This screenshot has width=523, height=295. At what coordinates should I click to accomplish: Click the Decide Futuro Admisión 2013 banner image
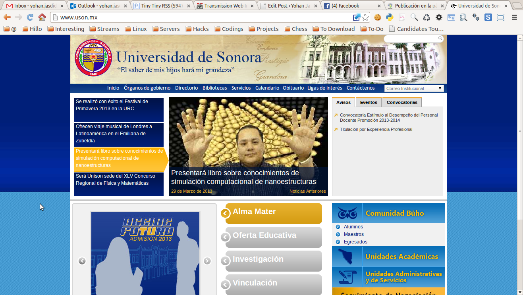tap(145, 253)
